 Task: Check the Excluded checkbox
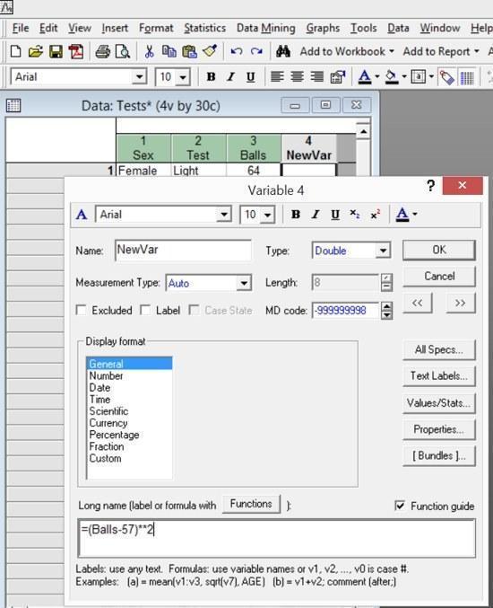82,310
